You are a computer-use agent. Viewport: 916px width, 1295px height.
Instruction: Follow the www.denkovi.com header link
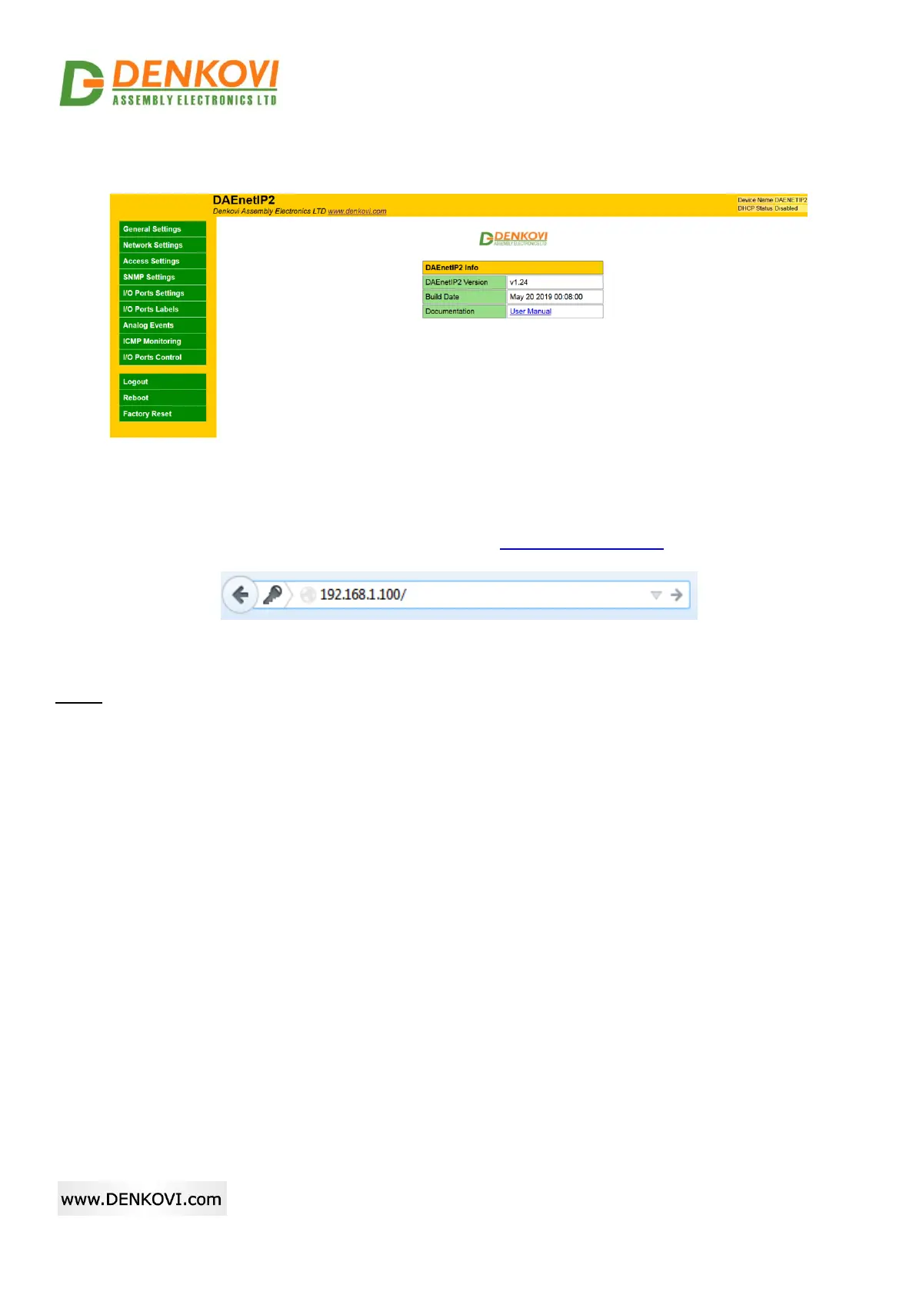click(357, 211)
